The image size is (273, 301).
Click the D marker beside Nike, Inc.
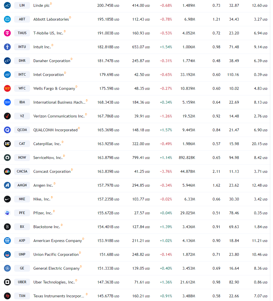pos(52,197)
